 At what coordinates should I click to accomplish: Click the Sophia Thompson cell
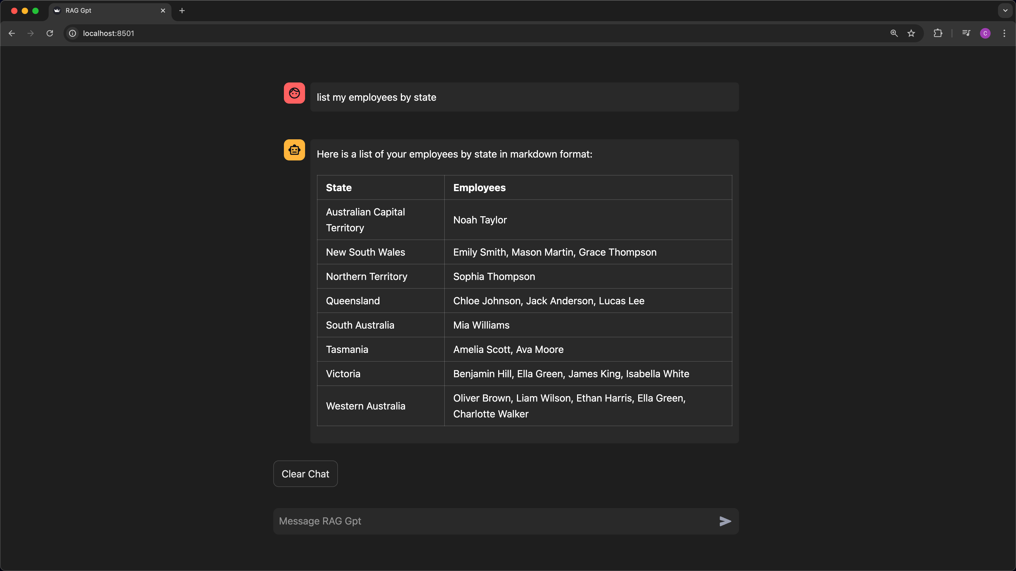(588, 277)
